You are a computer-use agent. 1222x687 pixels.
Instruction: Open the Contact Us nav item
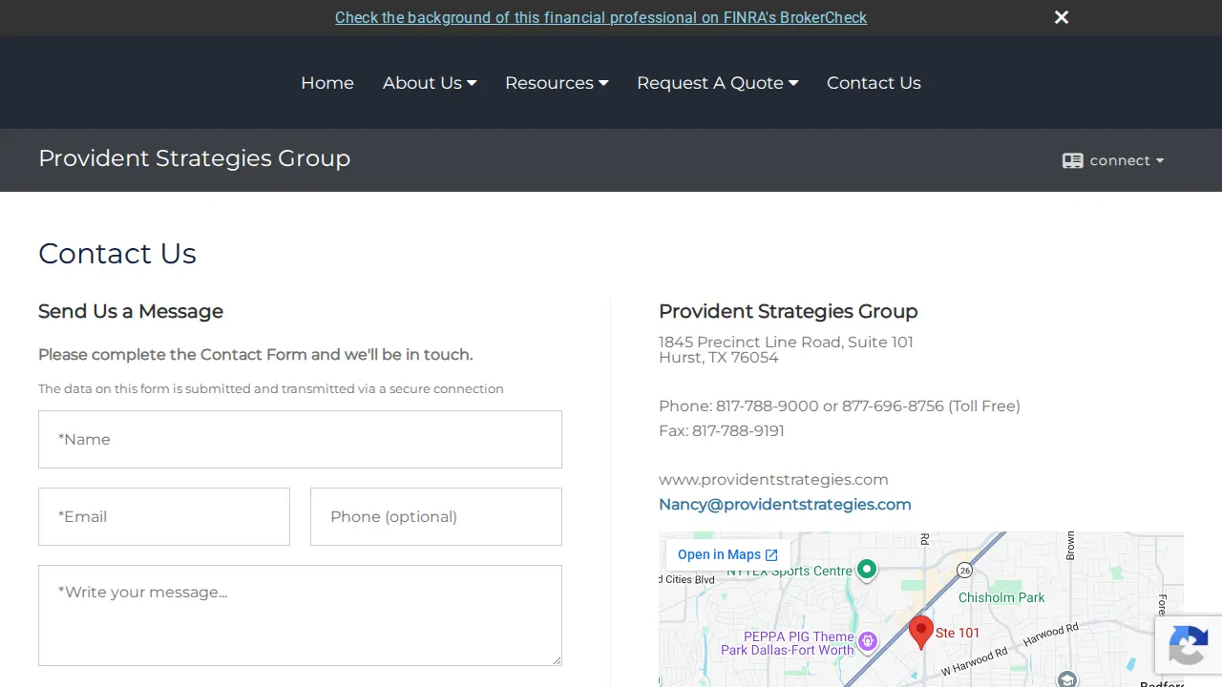coord(874,83)
